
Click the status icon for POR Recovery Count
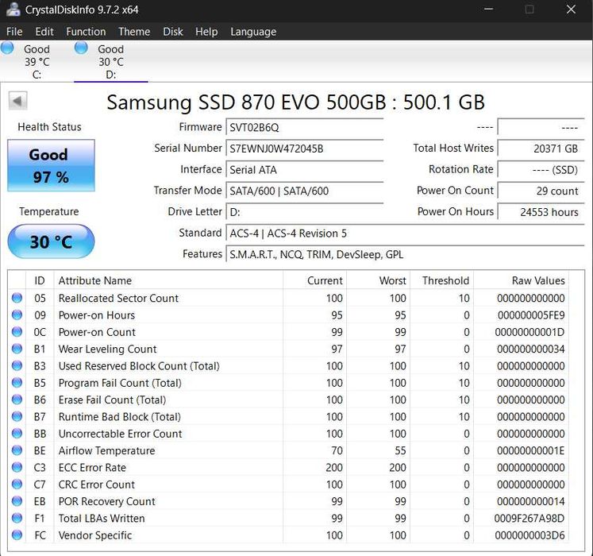pos(17,501)
